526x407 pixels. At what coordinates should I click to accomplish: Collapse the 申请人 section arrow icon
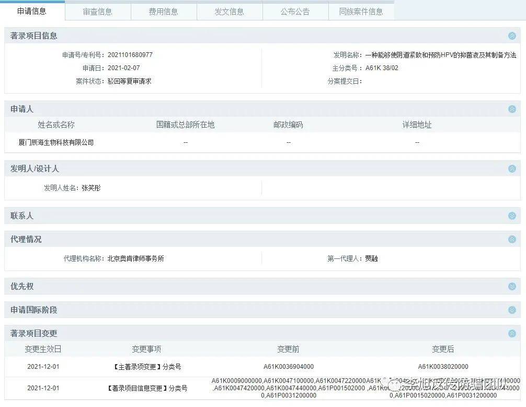(512, 109)
